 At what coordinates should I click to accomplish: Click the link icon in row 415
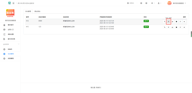pyautogui.click(x=164, y=27)
